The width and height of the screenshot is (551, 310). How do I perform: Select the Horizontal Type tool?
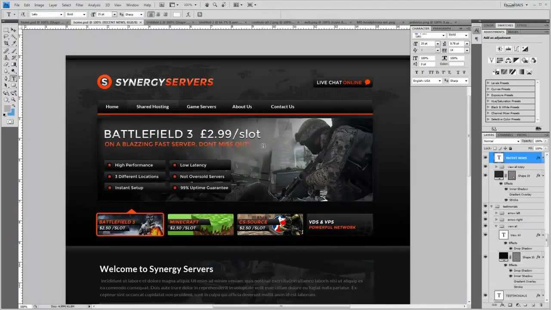[x=13, y=78]
